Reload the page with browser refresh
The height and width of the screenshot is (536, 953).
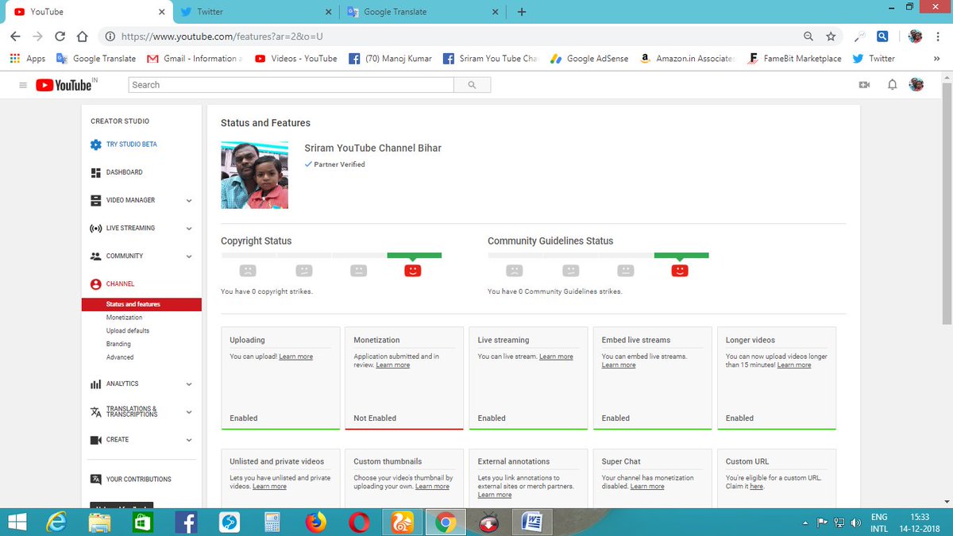pos(60,36)
